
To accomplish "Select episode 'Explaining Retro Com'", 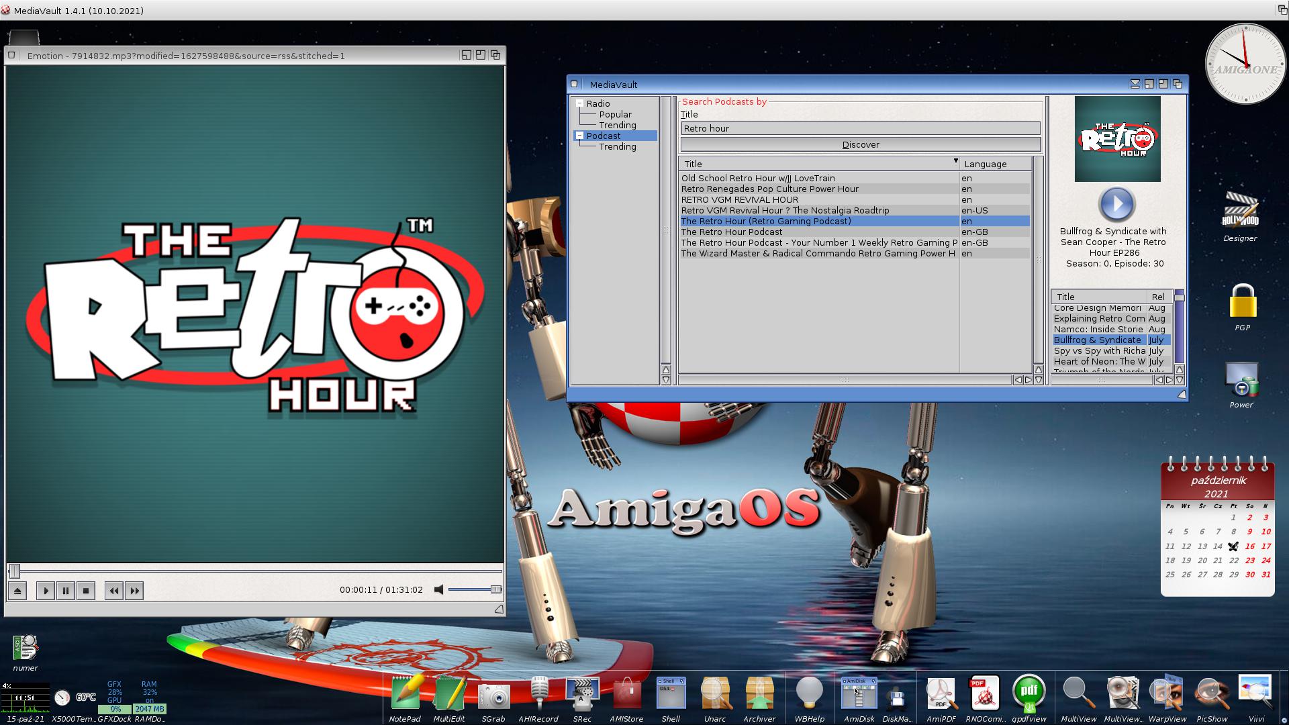I will point(1112,318).
